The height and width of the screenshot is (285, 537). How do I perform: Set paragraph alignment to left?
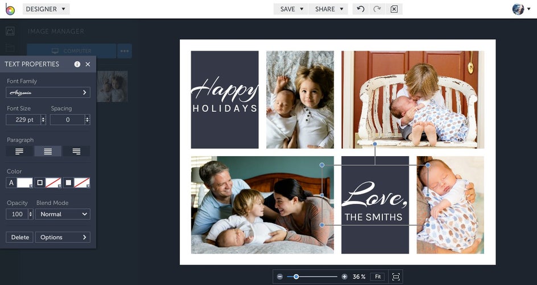tap(19, 151)
